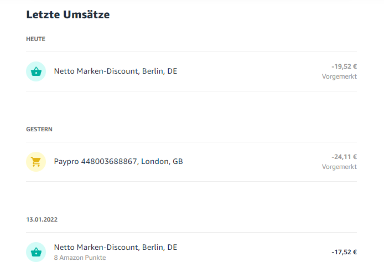
Task: Click the teal basket icon under HEUTE
Action: [x=36, y=71]
